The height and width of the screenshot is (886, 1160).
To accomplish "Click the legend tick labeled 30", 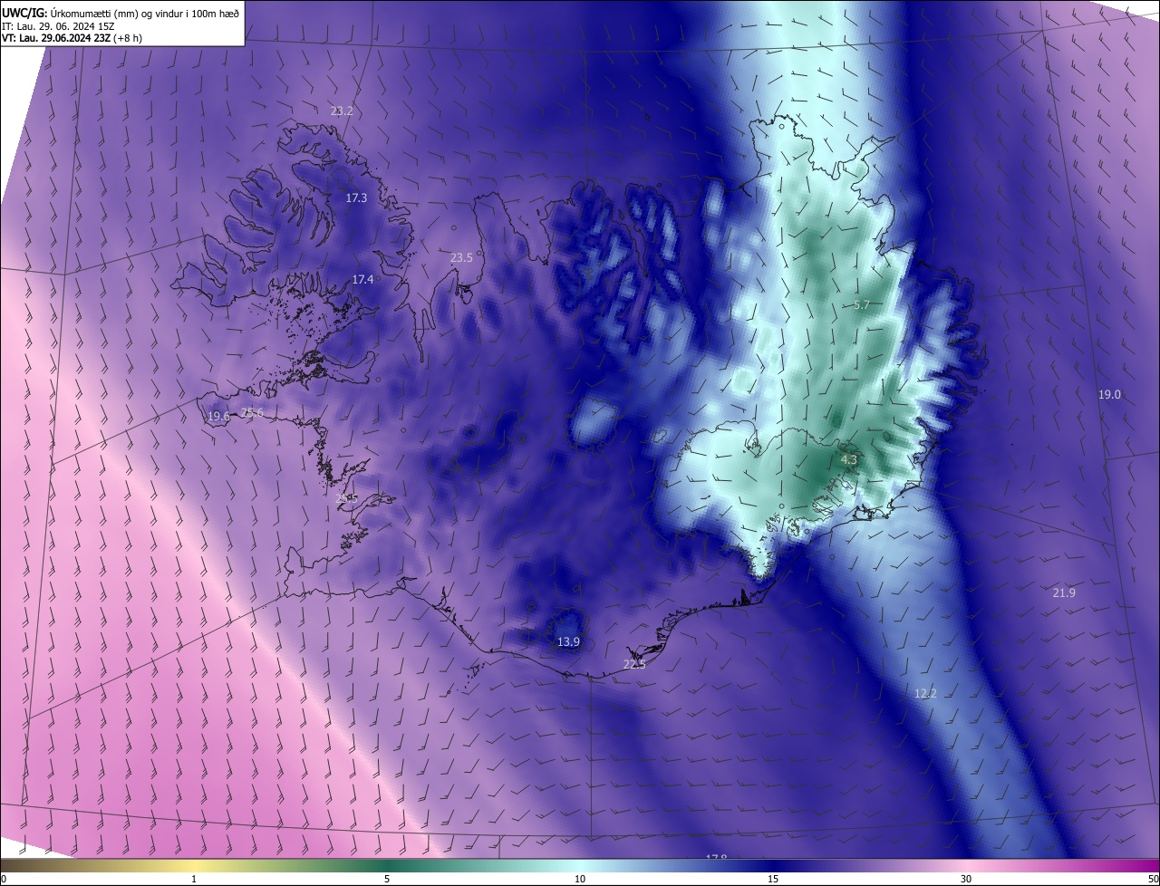I will [x=966, y=880].
